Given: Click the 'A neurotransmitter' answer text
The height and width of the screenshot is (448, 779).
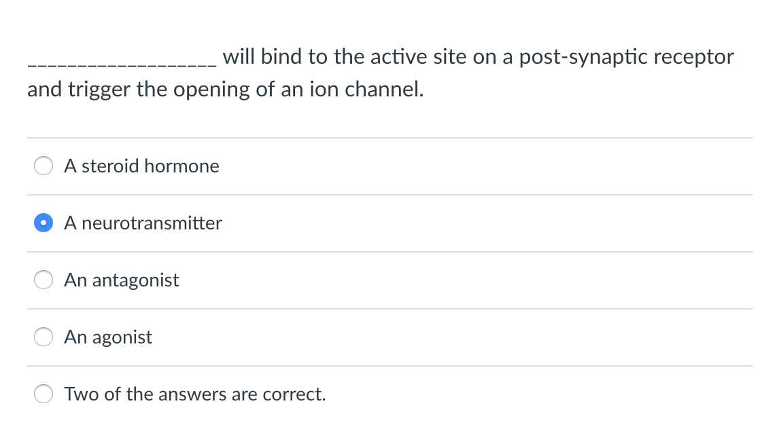Looking at the screenshot, I should pyautogui.click(x=143, y=223).
